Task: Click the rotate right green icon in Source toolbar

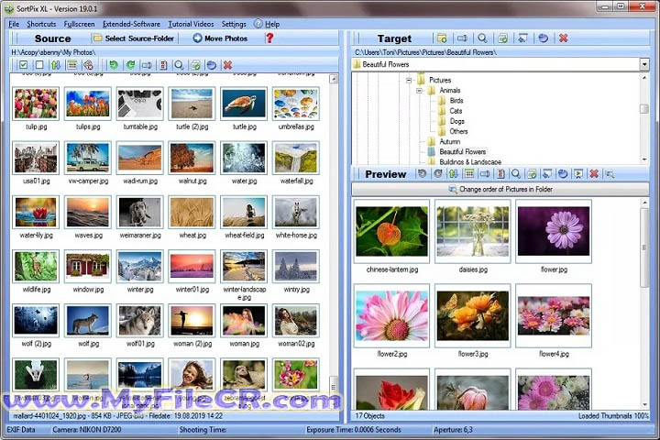Action: 130,65
